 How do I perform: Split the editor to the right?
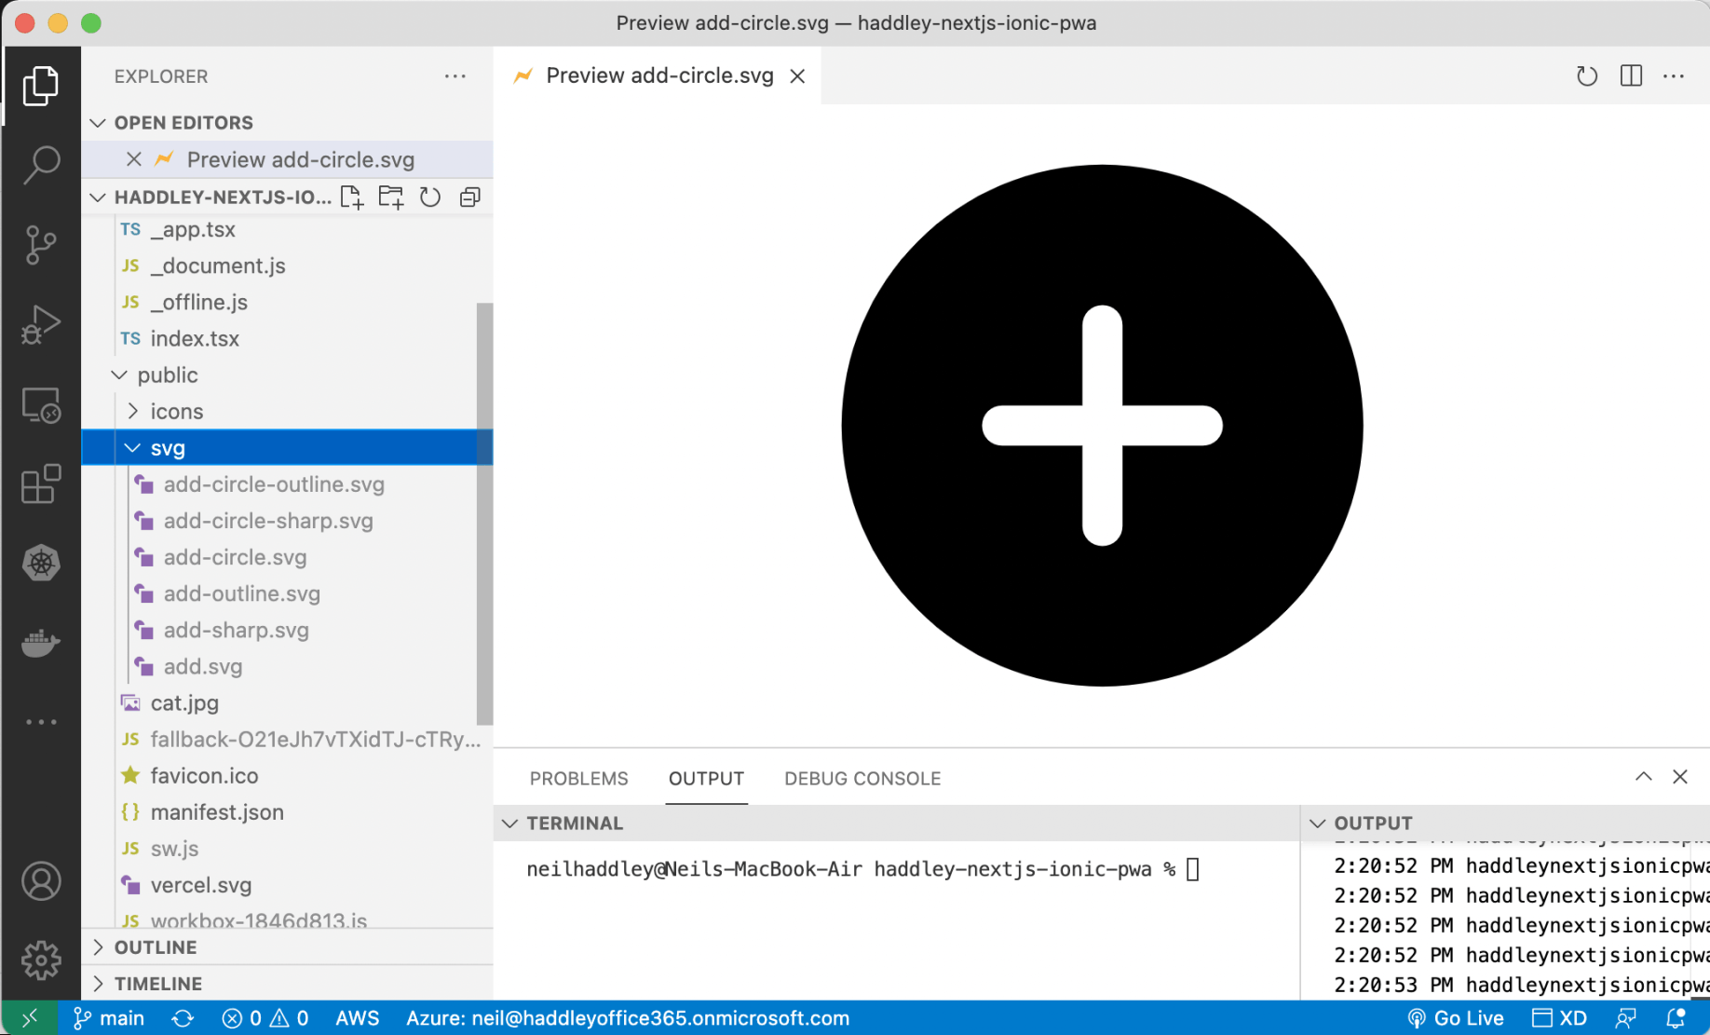(1631, 76)
